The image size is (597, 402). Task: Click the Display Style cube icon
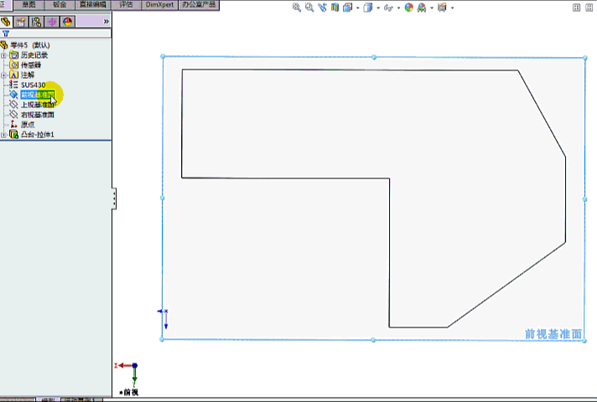click(x=368, y=8)
